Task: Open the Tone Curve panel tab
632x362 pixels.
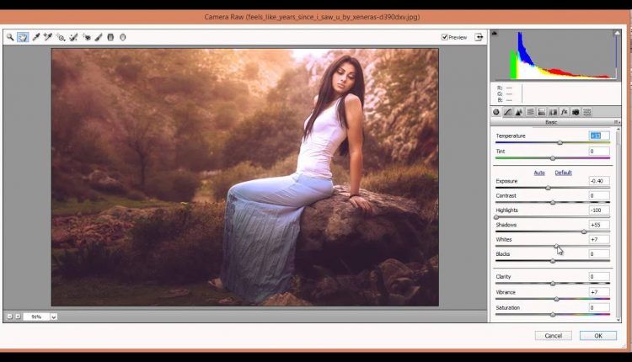Action: coord(507,112)
